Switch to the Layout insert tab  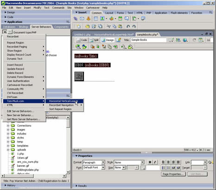pyautogui.click(x=109, y=13)
